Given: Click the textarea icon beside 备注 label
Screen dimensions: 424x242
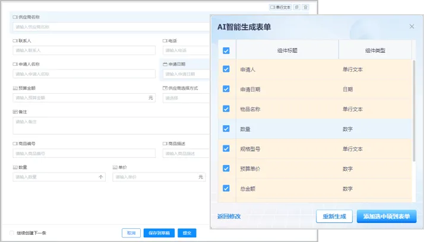Looking at the screenshot, I should pos(15,112).
